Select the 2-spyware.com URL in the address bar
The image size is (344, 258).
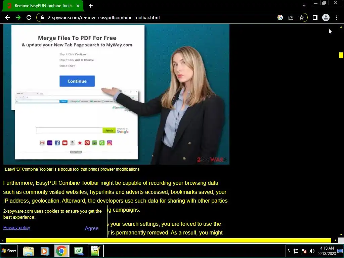tap(103, 17)
